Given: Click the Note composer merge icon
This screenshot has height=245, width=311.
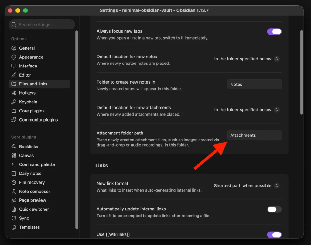Looking at the screenshot, I should (x=14, y=192).
